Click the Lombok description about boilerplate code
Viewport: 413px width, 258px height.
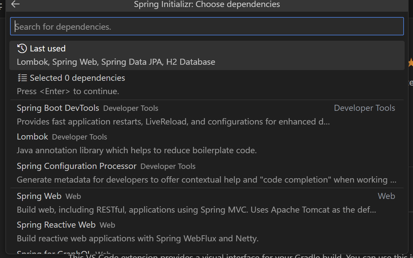point(137,151)
